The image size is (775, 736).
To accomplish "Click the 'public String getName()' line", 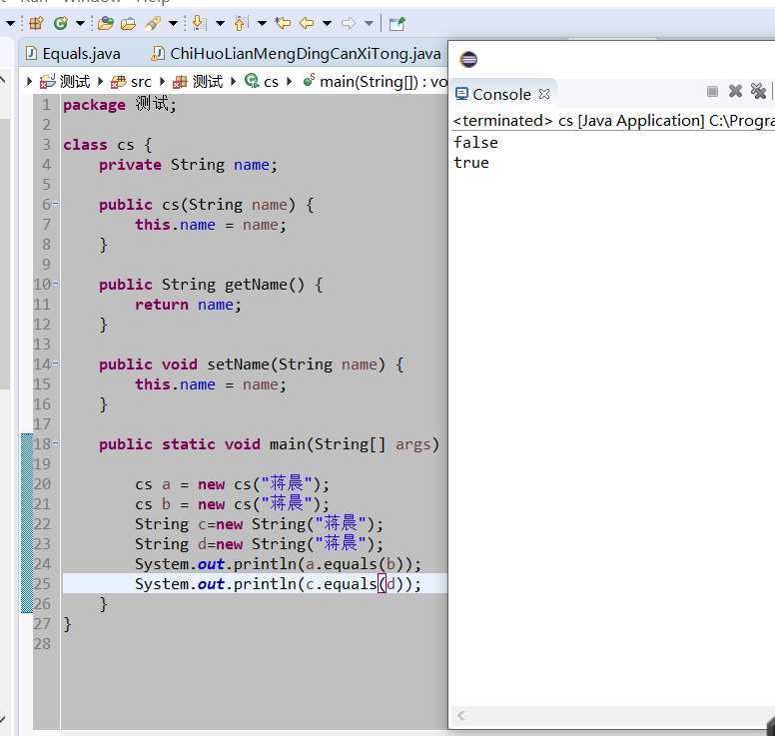I will (x=211, y=285).
